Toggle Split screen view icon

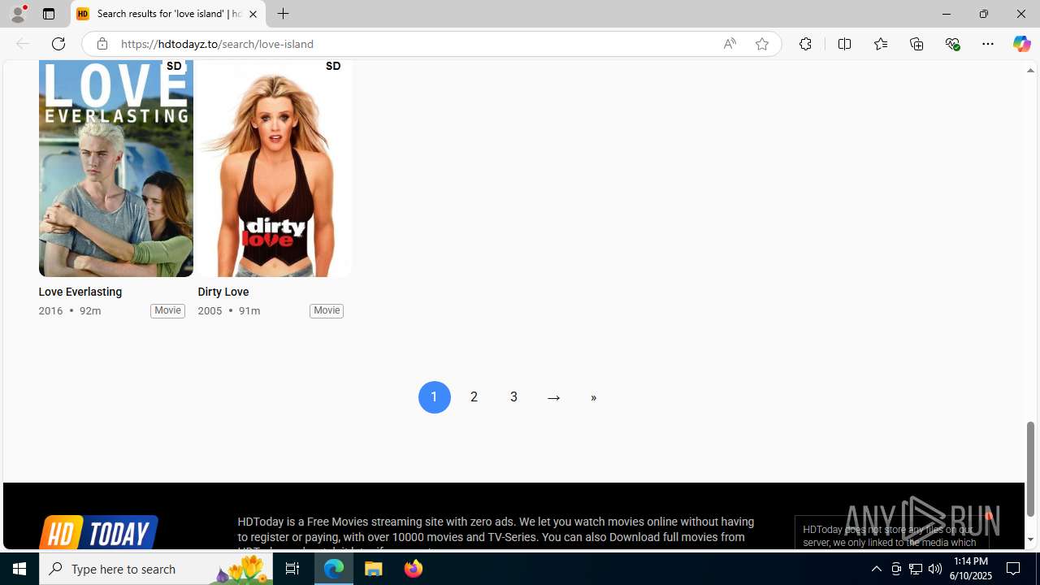[844, 44]
